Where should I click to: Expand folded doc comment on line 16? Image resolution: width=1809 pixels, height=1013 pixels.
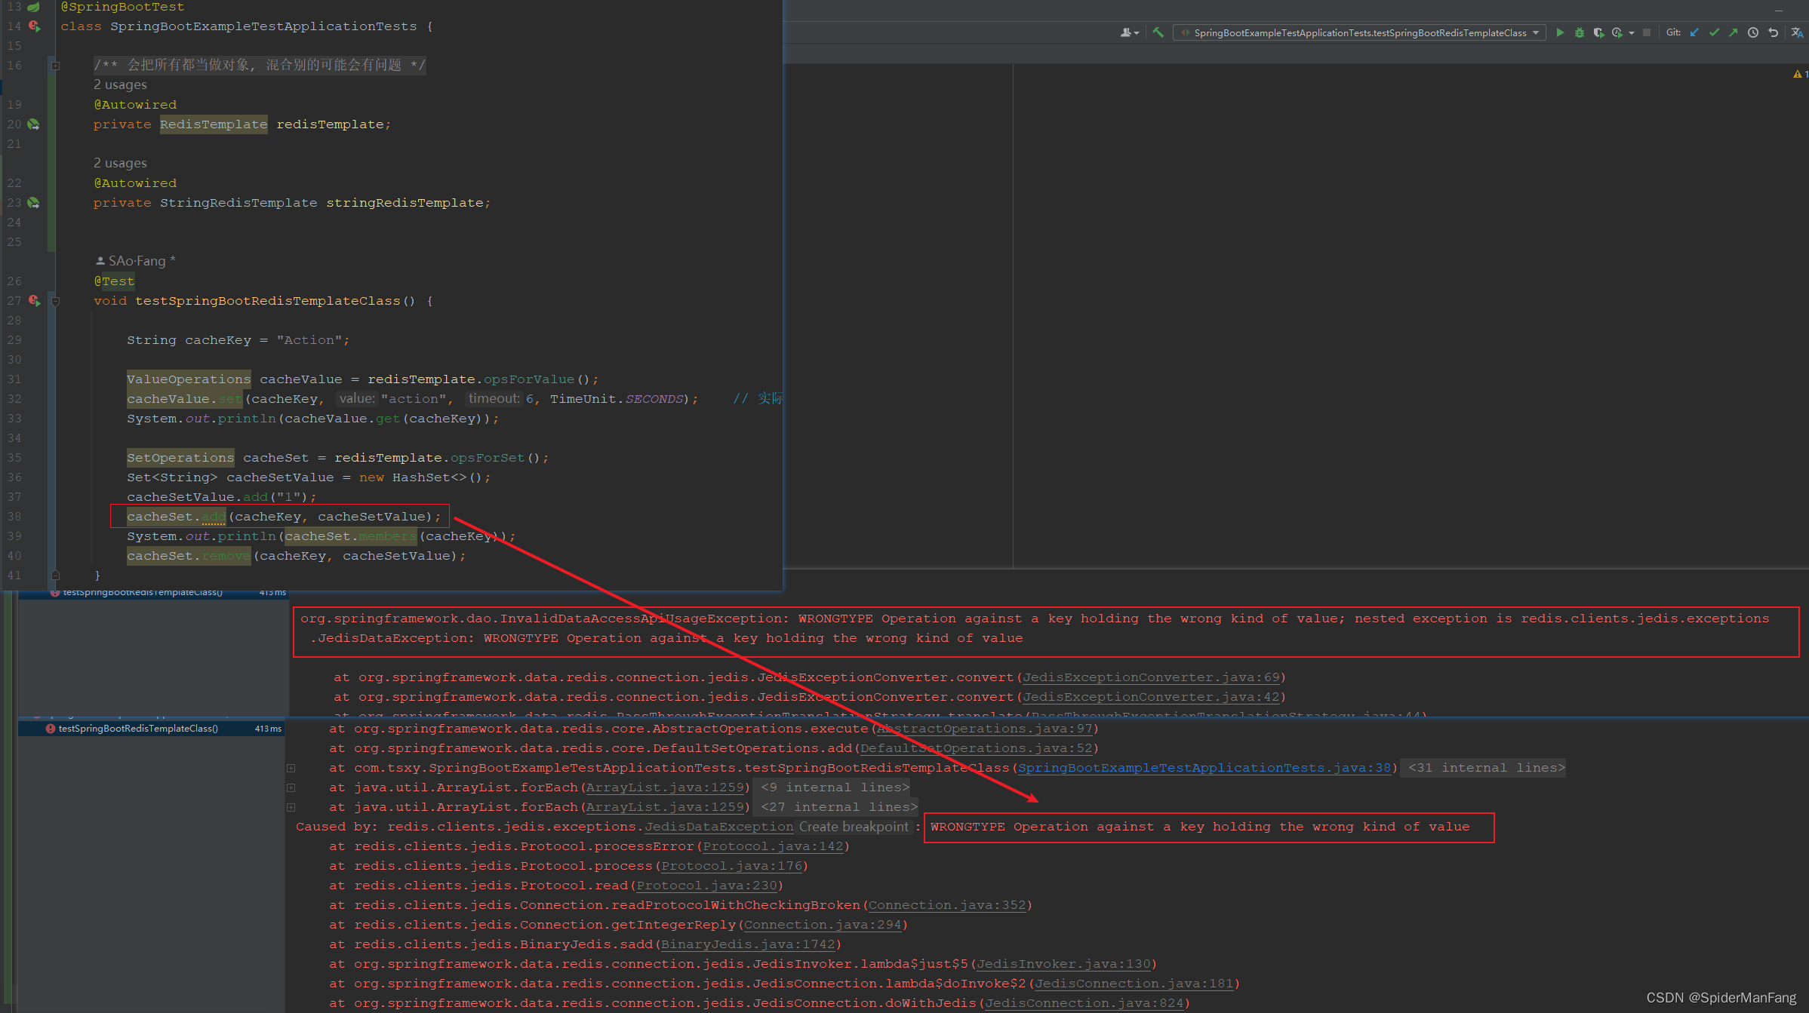tap(55, 66)
